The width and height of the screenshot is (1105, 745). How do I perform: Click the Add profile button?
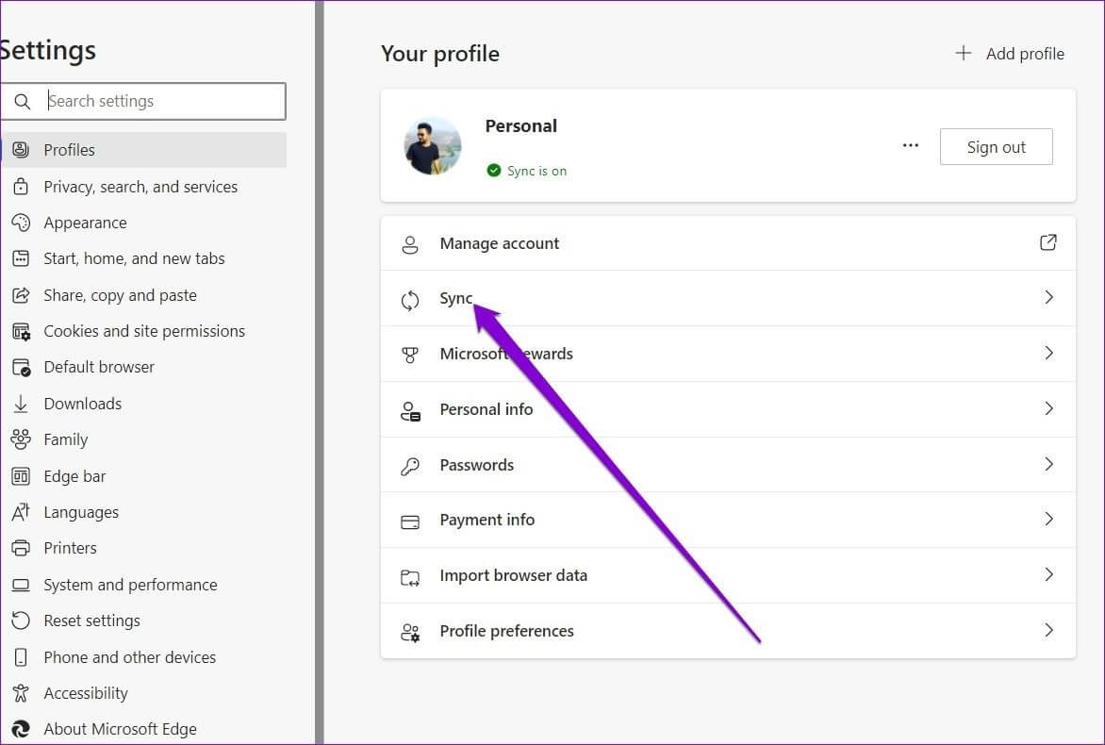1010,54
